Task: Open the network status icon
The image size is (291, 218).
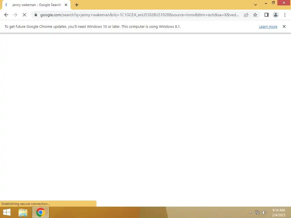Action: 257,213
